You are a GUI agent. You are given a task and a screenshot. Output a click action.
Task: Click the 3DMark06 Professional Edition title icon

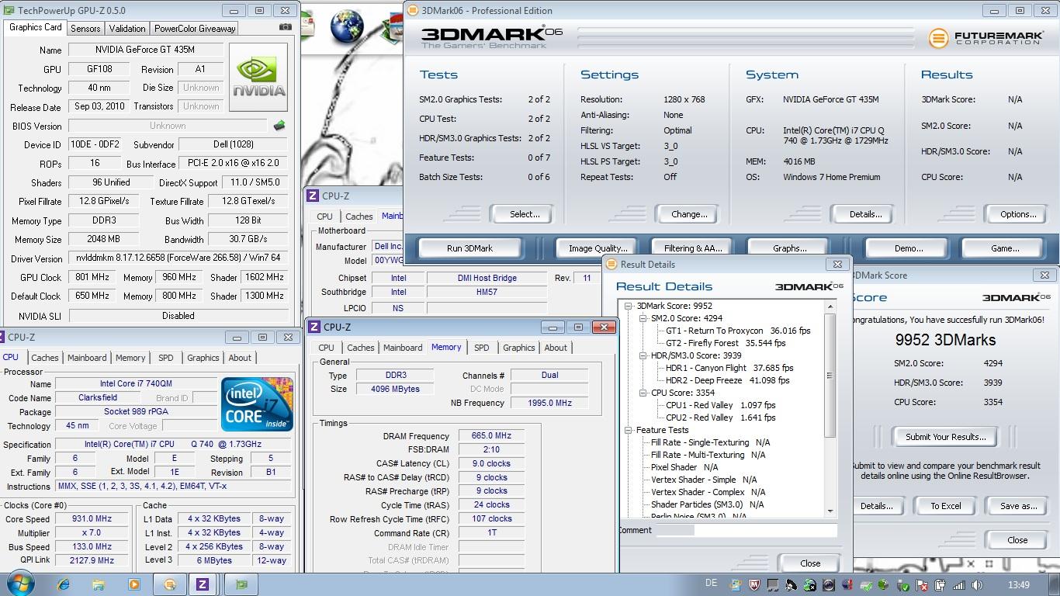412,10
